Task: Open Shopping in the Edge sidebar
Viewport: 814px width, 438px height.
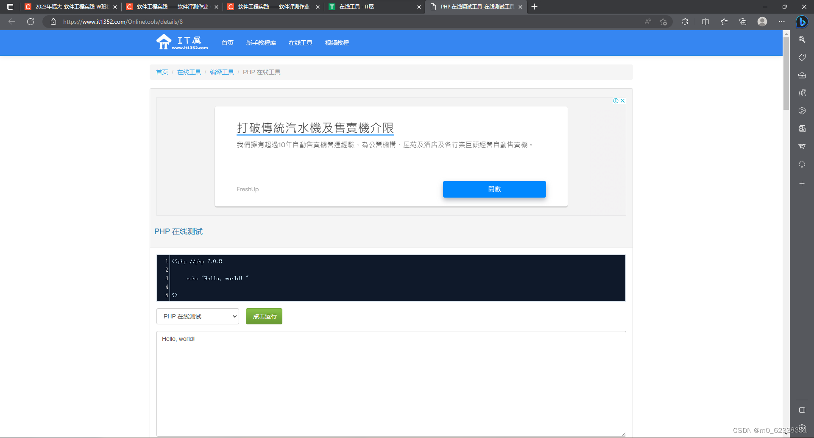Action: [x=802, y=57]
